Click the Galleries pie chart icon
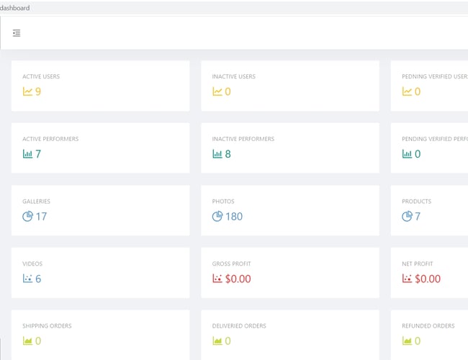 coord(27,216)
